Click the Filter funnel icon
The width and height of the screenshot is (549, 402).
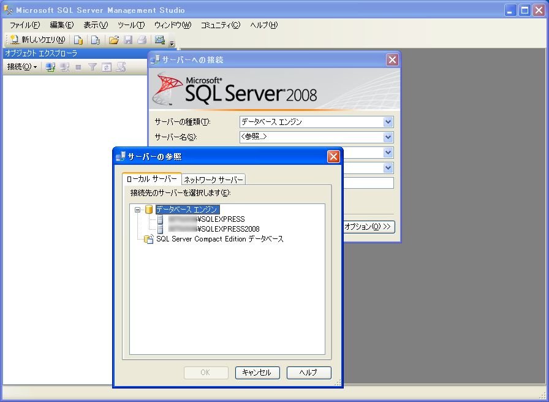click(x=92, y=67)
